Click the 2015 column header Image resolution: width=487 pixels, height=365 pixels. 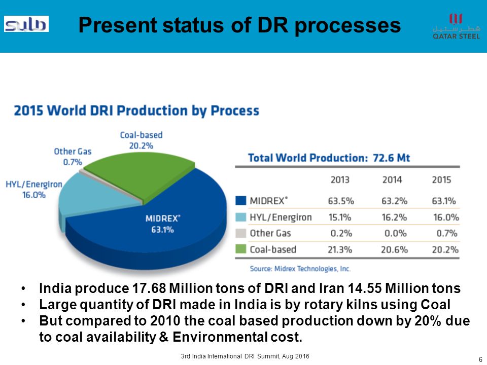tap(441, 179)
